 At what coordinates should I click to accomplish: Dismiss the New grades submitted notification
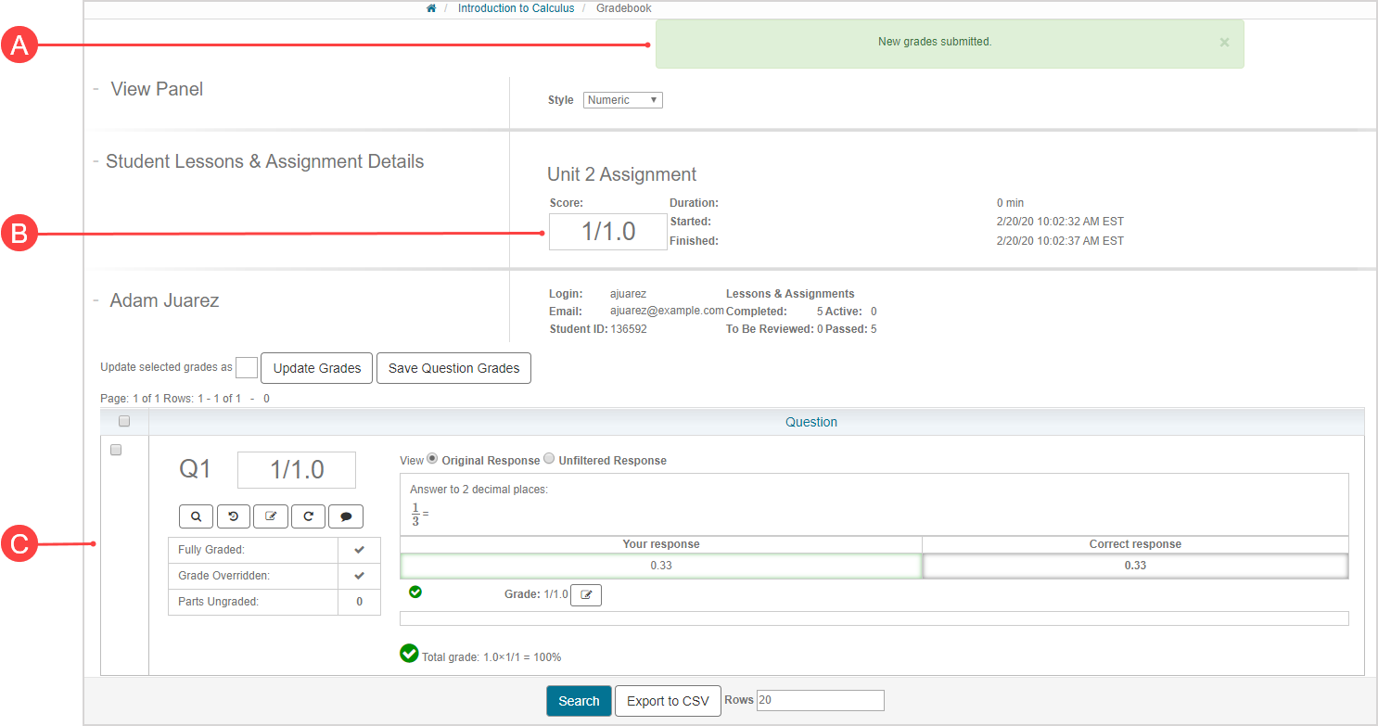point(1224,43)
